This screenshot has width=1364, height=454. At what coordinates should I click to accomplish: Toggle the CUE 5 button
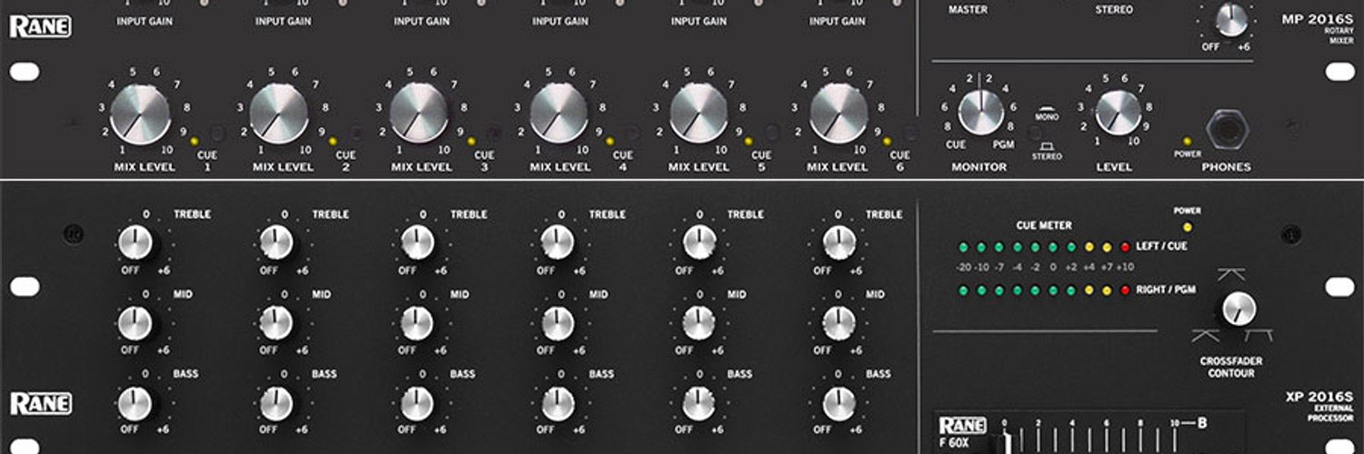click(770, 133)
